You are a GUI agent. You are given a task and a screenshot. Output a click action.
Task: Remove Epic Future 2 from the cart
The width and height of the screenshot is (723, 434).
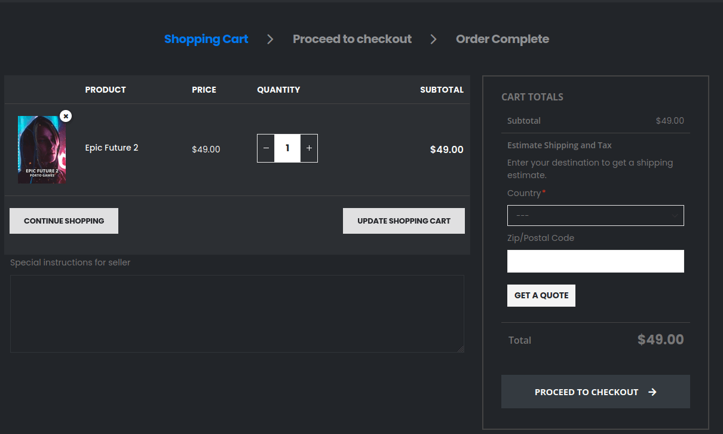click(x=66, y=116)
